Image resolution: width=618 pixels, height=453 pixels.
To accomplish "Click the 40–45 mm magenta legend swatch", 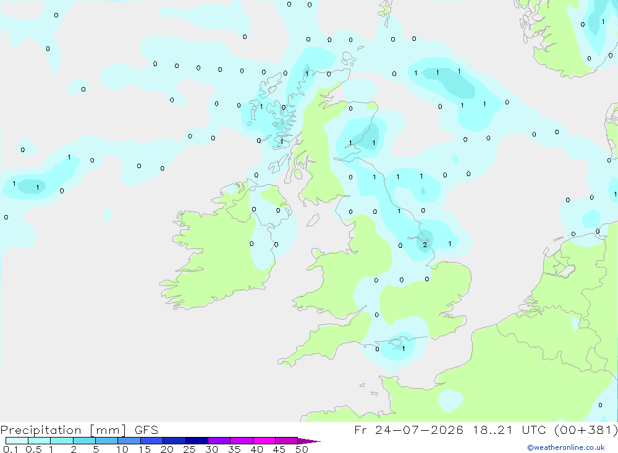I will point(264,441).
